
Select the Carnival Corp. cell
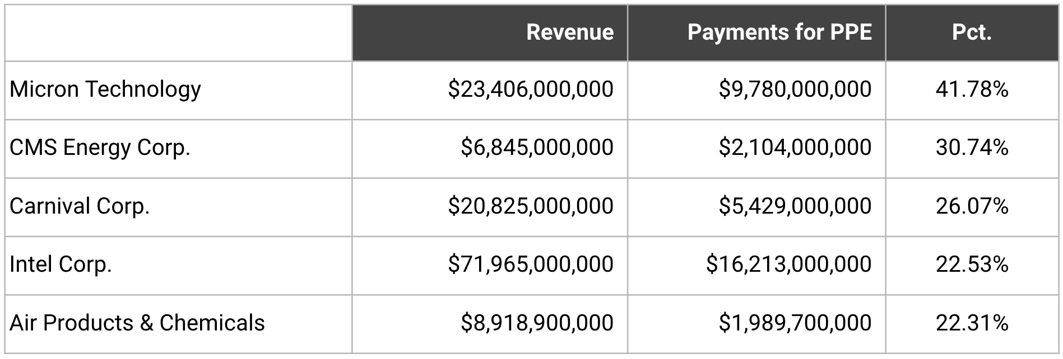pos(80,206)
